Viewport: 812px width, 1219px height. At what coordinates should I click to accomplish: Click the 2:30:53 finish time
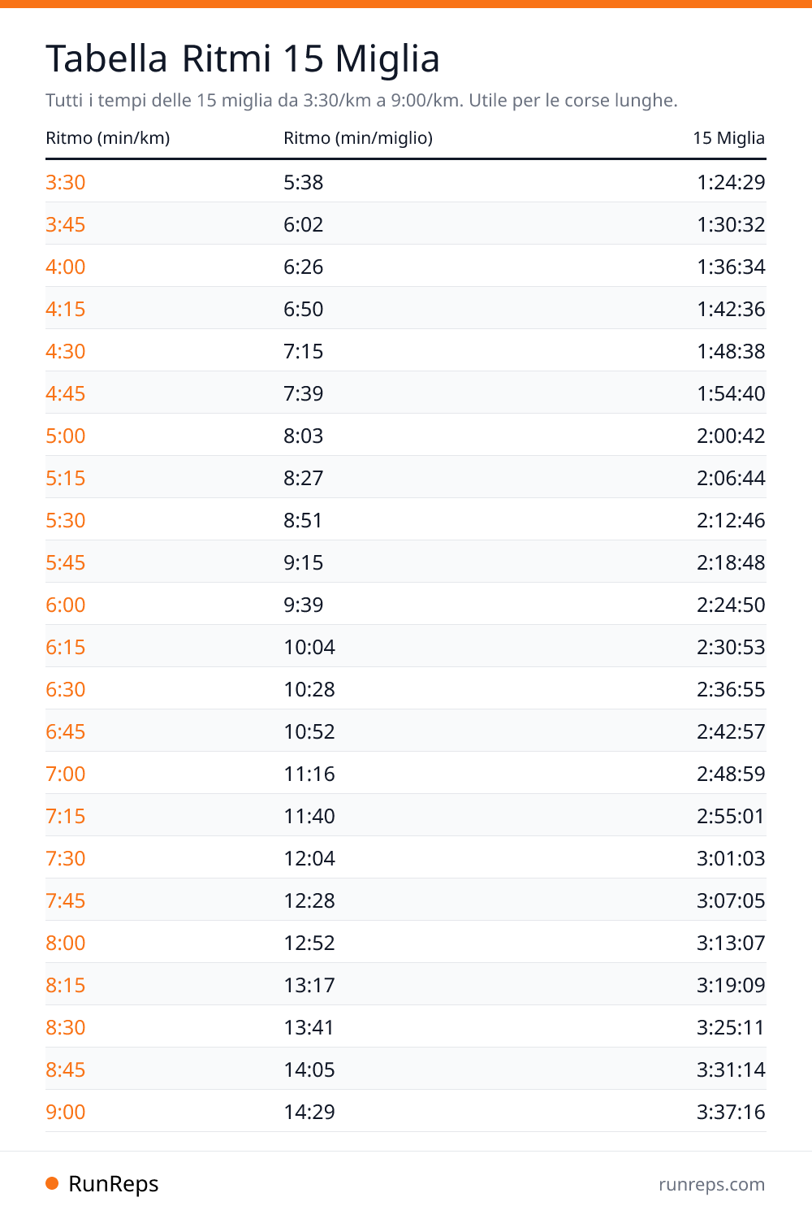point(731,647)
